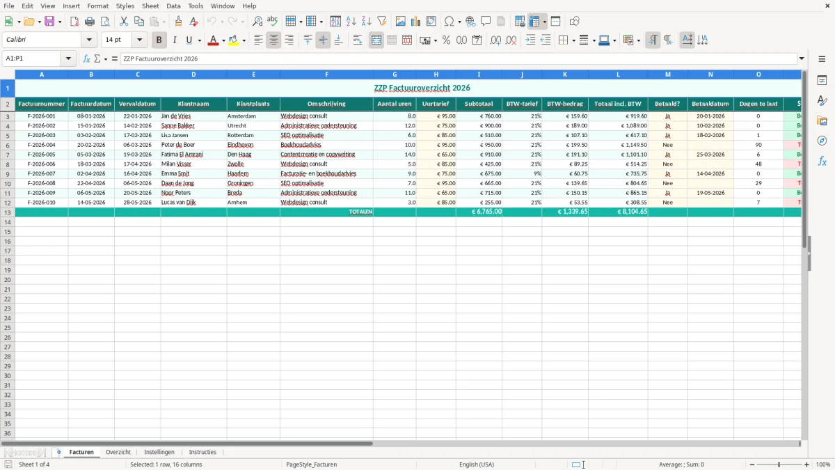The width and height of the screenshot is (835, 470).
Task: Open the Sort dialog icon
Action: point(335,22)
